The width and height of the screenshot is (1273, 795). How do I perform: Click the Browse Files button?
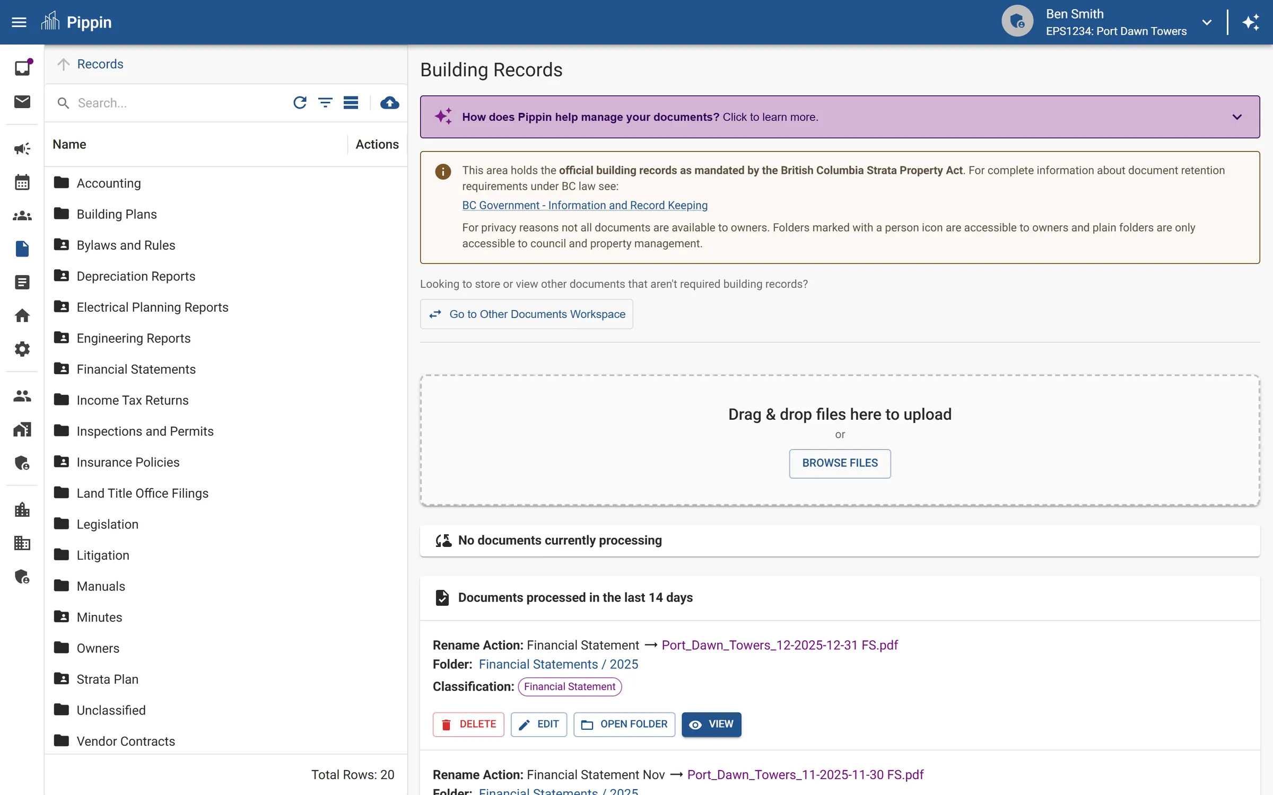tap(839, 463)
